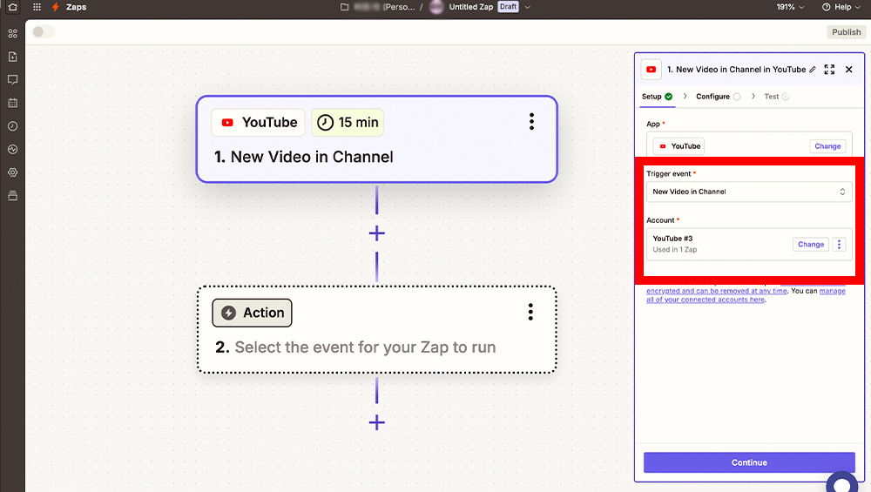Open 'encrypted and can be removed' link
This screenshot has height=492, width=871.
click(x=717, y=291)
